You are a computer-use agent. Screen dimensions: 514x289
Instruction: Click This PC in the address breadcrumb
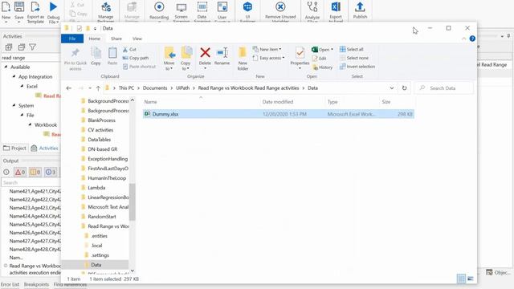click(x=126, y=88)
